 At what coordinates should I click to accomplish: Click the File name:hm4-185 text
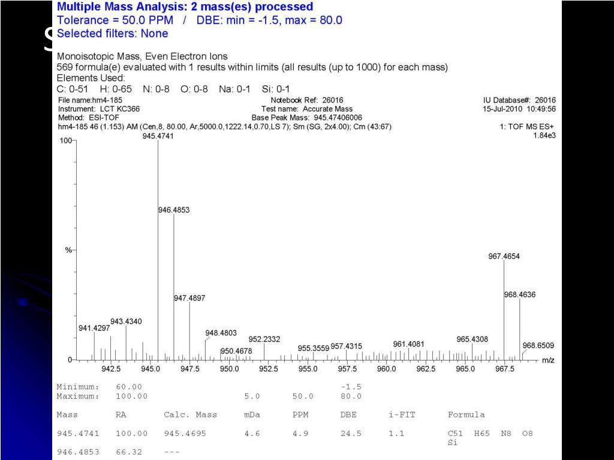tap(90, 100)
